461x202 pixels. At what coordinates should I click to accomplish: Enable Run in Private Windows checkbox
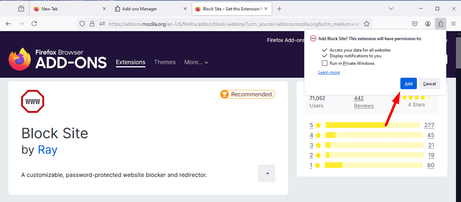pyautogui.click(x=324, y=63)
